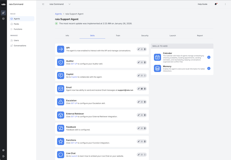Edit the API skill with its pencil icon
The image size is (231, 160).
point(139,49)
